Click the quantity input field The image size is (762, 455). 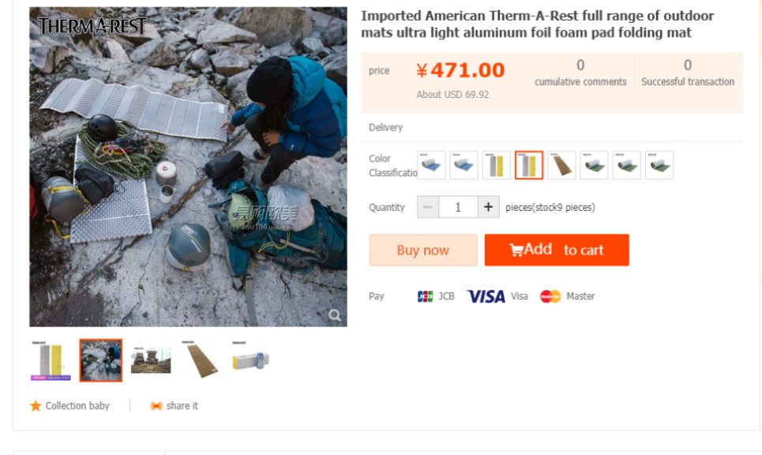[458, 207]
